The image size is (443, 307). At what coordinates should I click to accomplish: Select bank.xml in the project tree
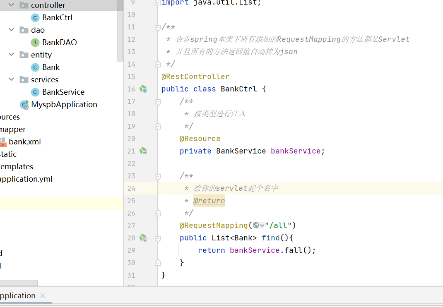(25, 142)
